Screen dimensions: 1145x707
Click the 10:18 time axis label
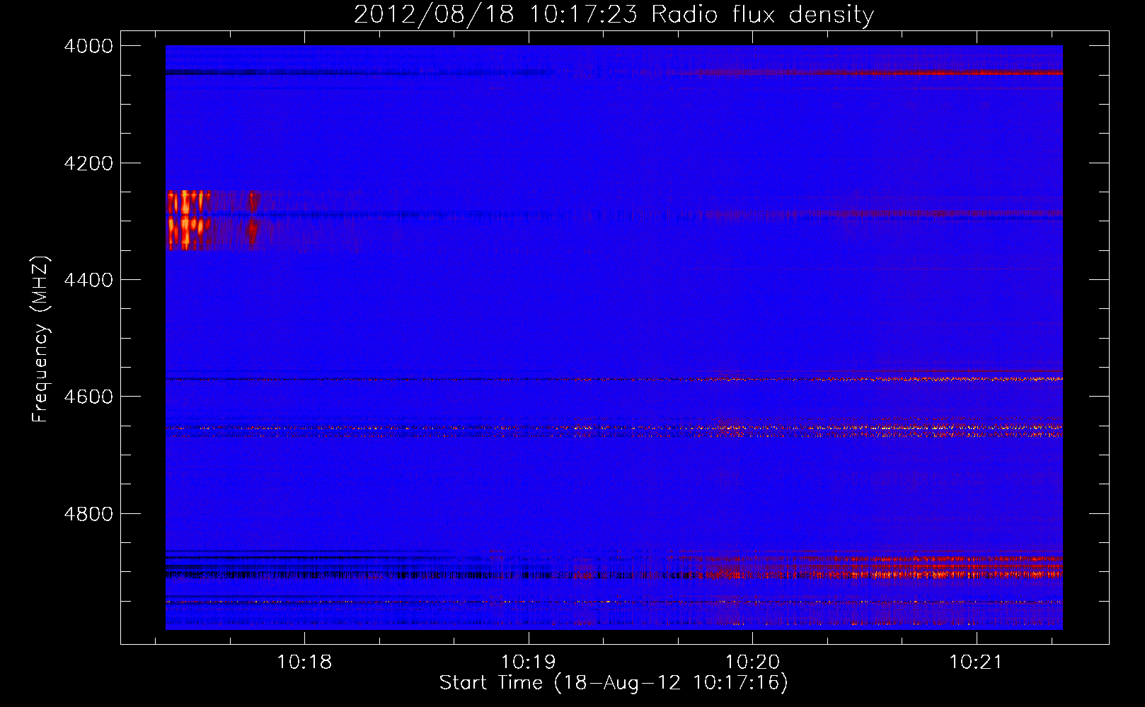[x=304, y=662]
